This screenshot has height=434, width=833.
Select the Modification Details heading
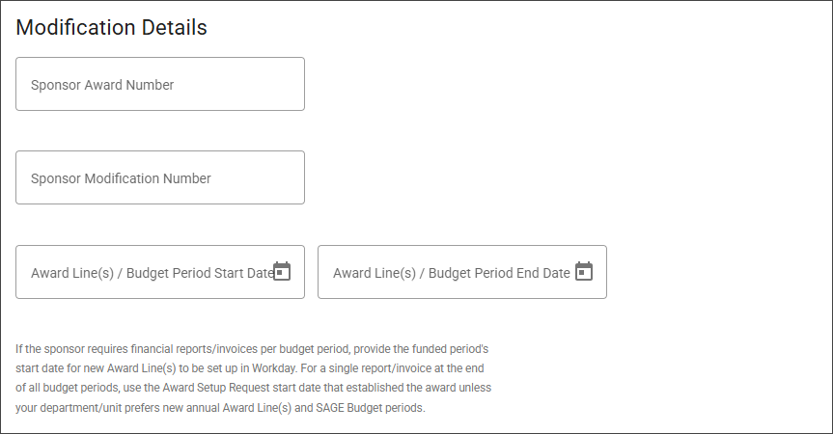click(112, 27)
